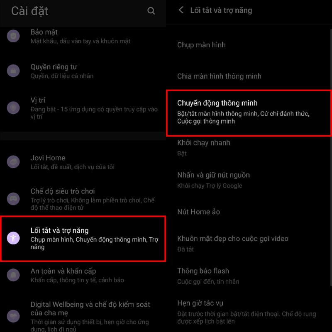The width and height of the screenshot is (332, 332).
Task: Open Thông báo flash settings
Action: [x=248, y=276]
